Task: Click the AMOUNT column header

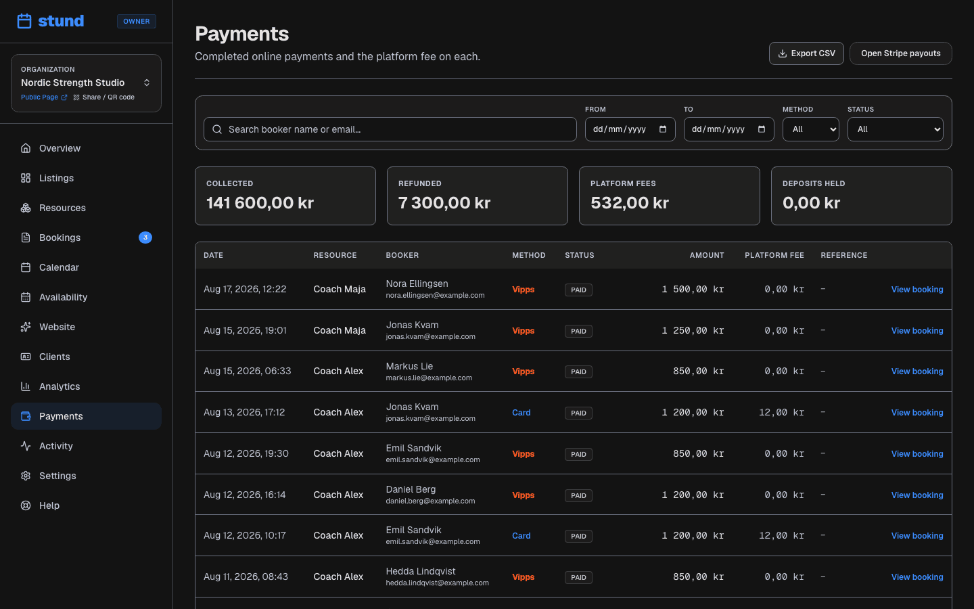Action: coord(707,255)
